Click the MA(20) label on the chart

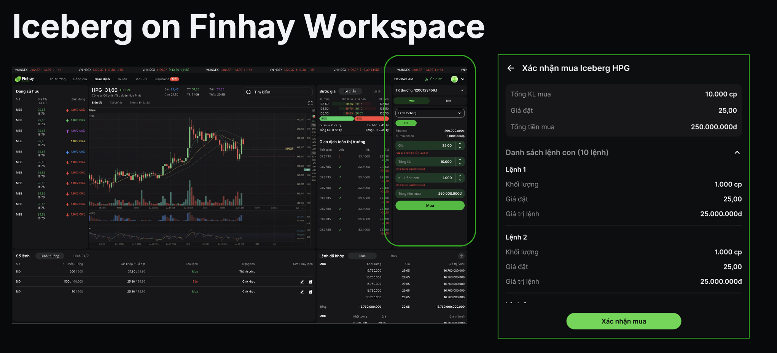pyautogui.click(x=289, y=149)
